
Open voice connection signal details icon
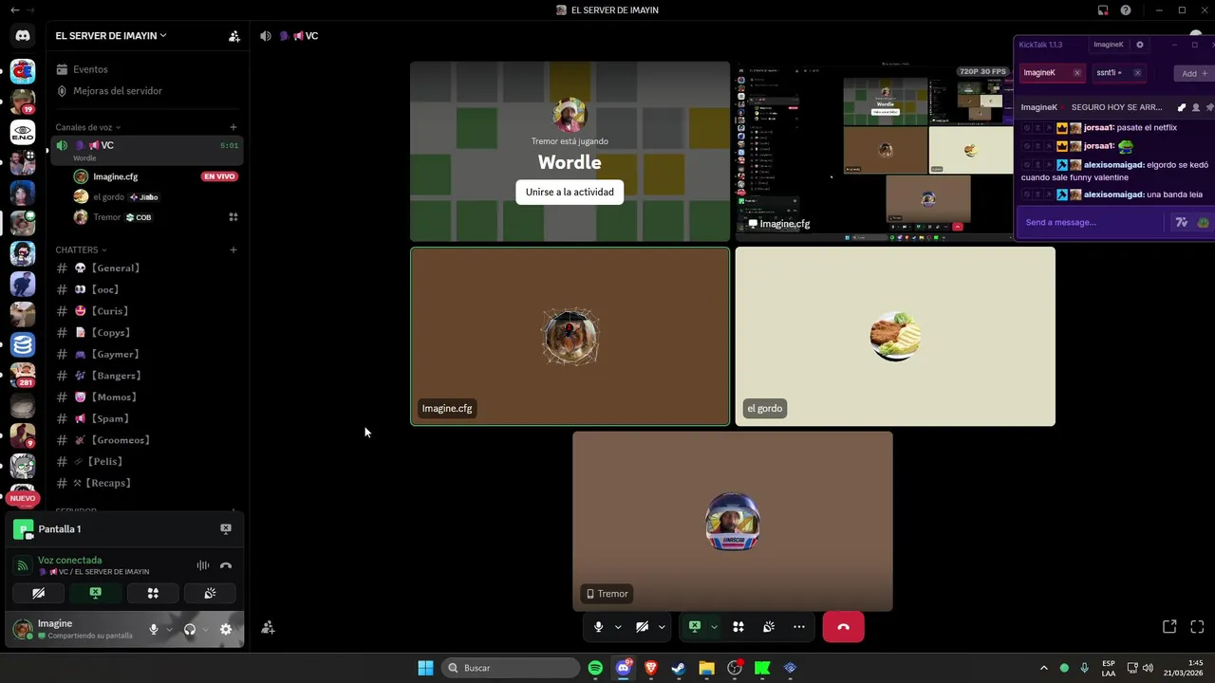(x=23, y=565)
